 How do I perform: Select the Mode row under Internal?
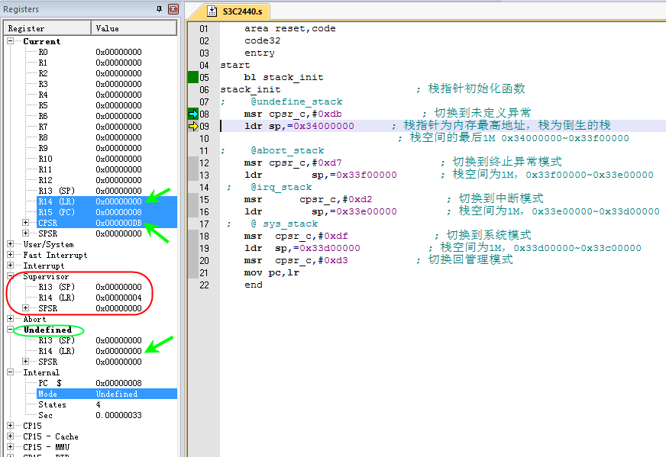[x=47, y=394]
